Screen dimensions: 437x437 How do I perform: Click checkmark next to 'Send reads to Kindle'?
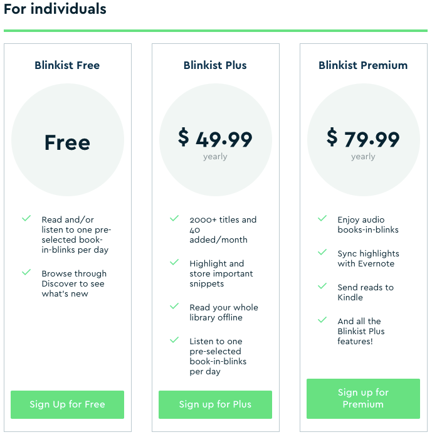click(322, 286)
